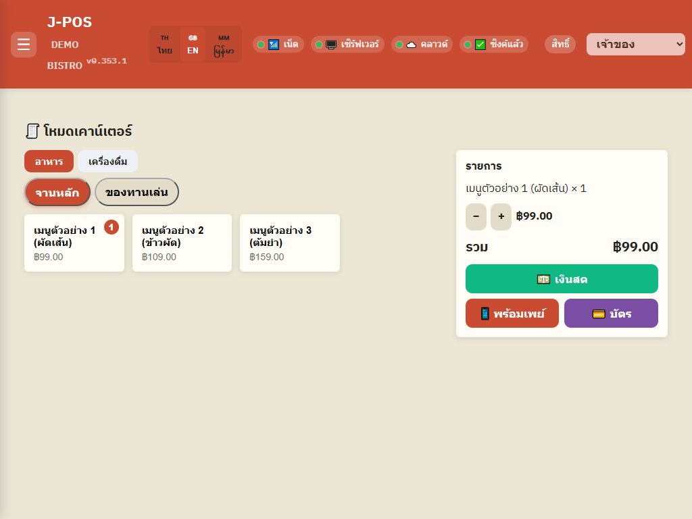Click the สิทธิ์ permissions button
The image size is (692, 519).
560,44
